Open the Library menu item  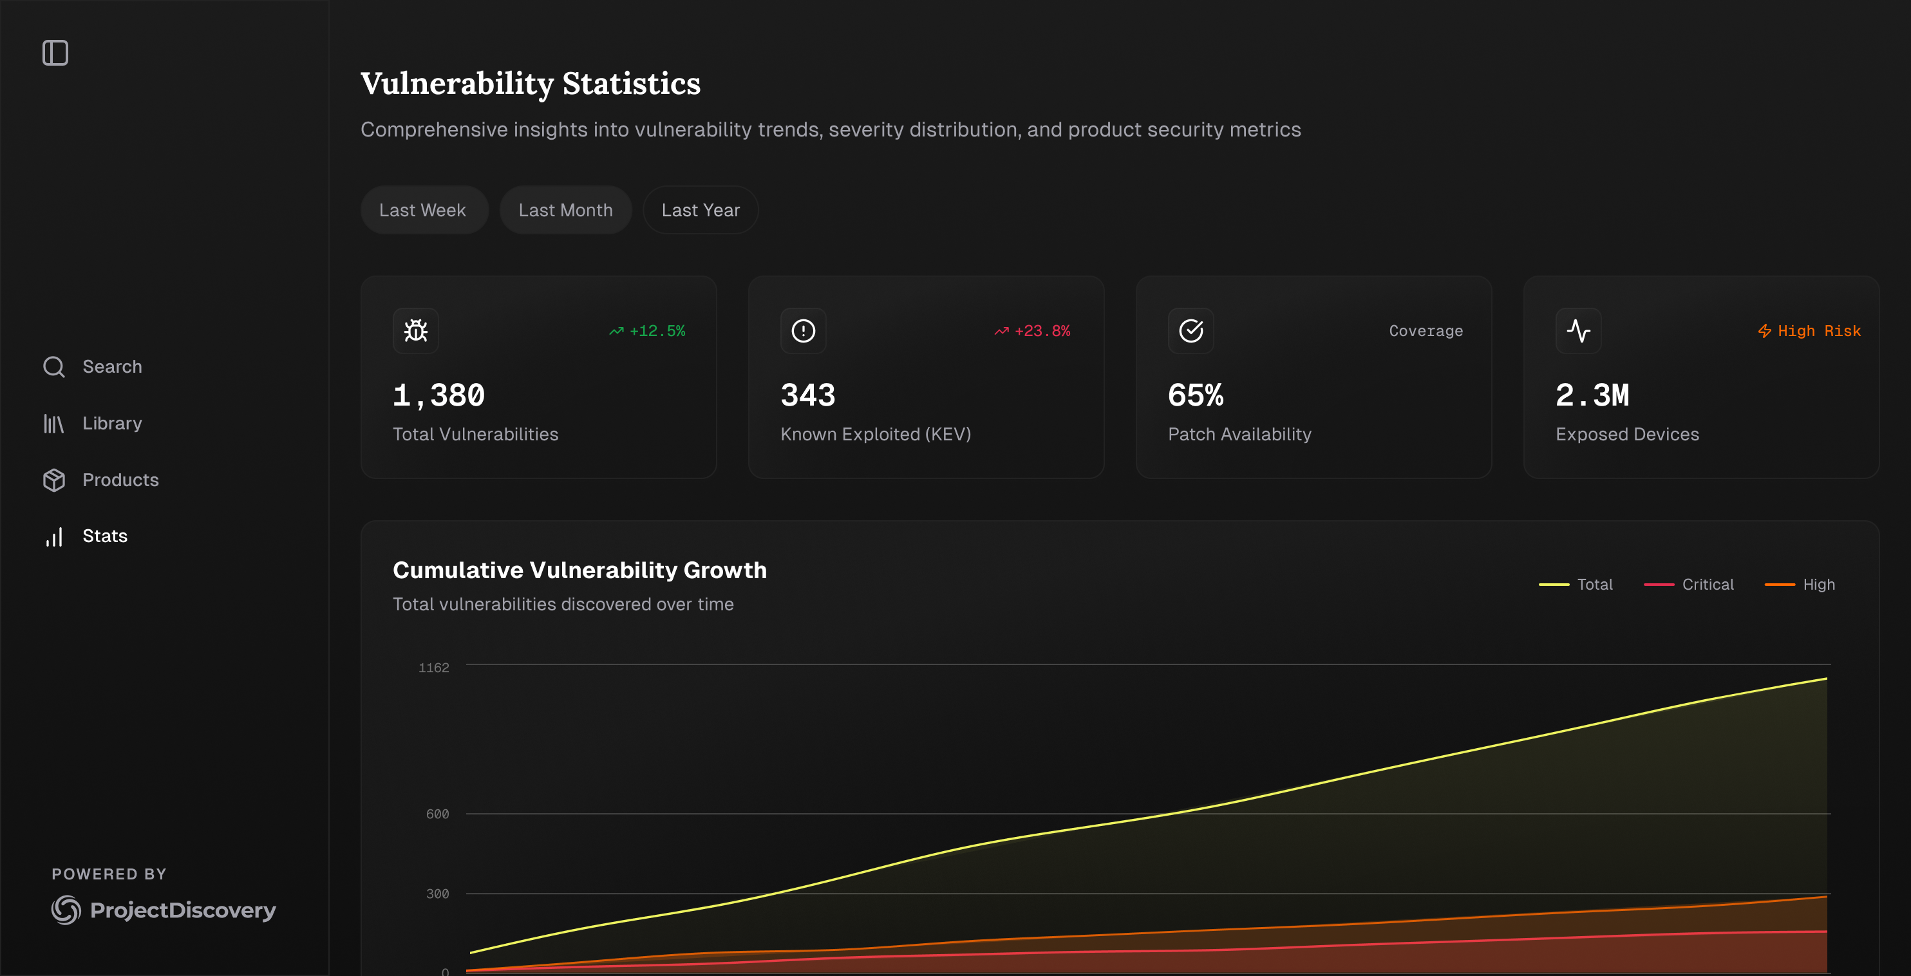click(112, 424)
